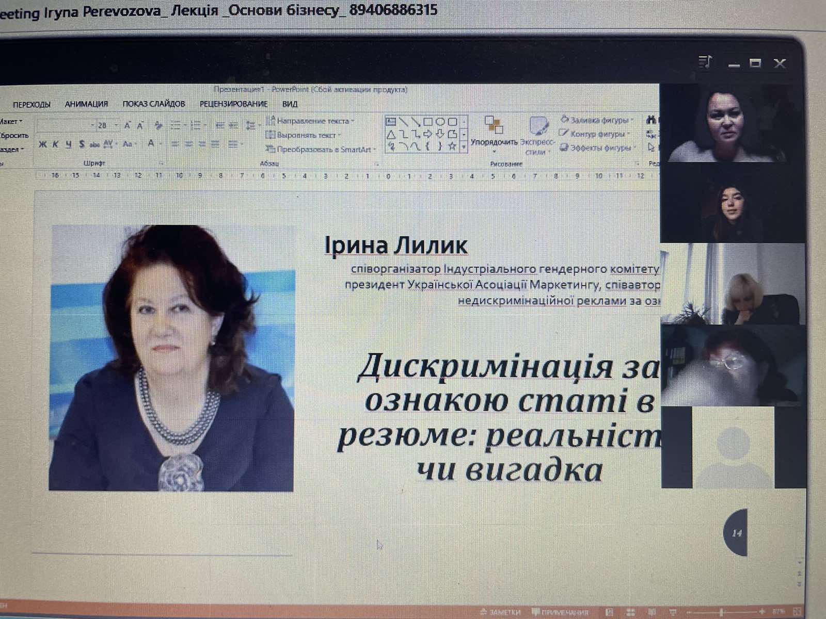This screenshot has height=619, width=826.
Task: Select the triangle shape in gallery
Action: pos(391,135)
